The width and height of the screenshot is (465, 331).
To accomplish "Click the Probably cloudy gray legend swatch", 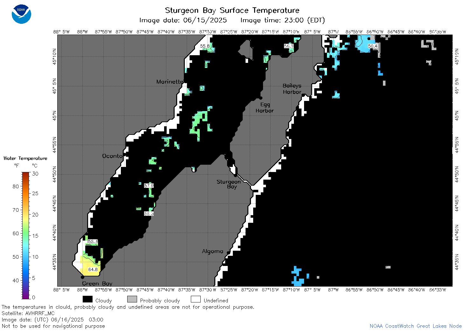I will coord(132,299).
